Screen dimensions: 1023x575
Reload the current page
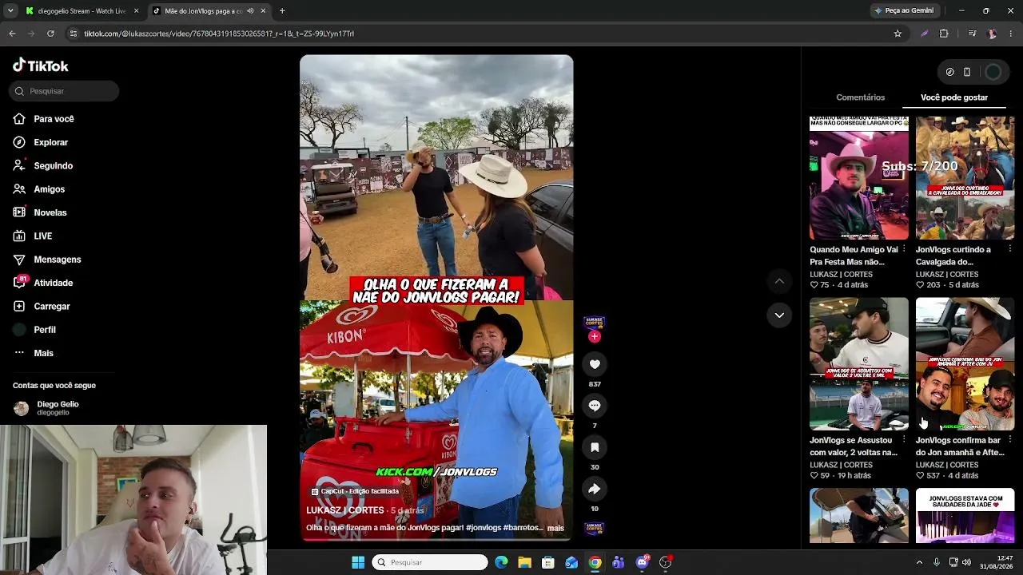(x=50, y=34)
